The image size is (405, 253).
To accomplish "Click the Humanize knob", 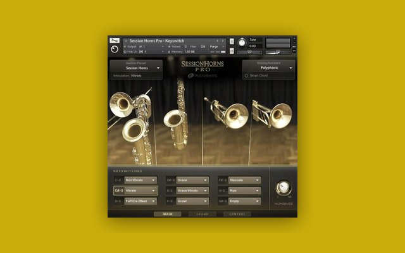I will point(283,187).
